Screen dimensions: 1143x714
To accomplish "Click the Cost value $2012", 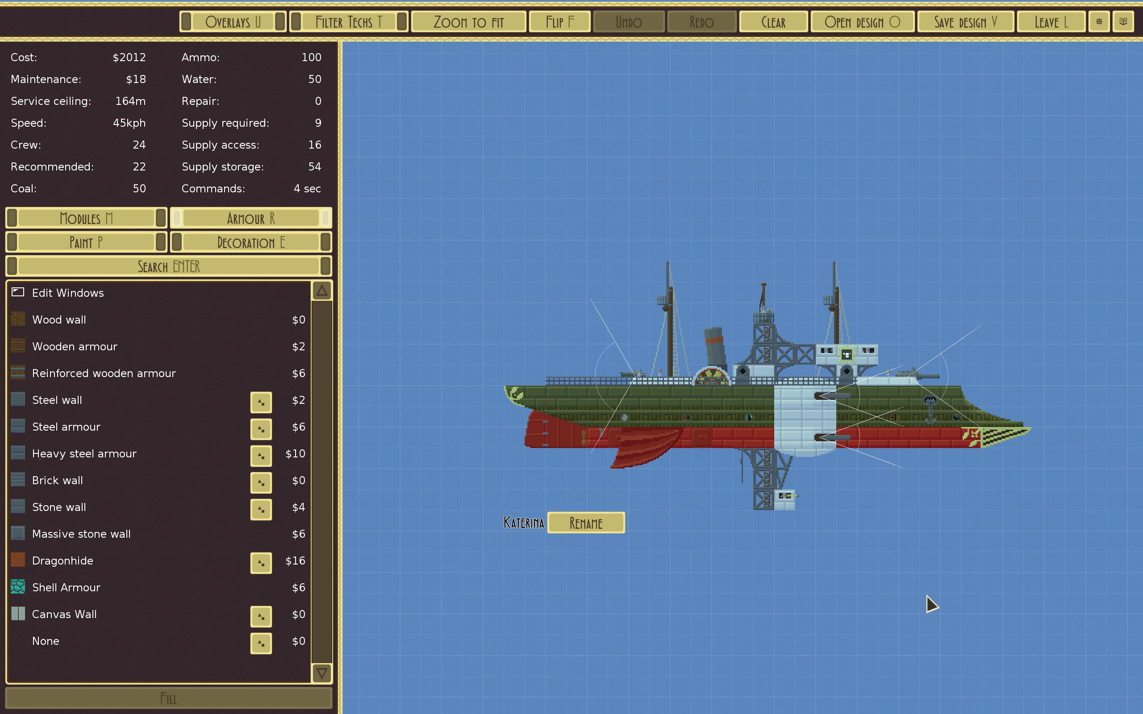I will [x=129, y=57].
